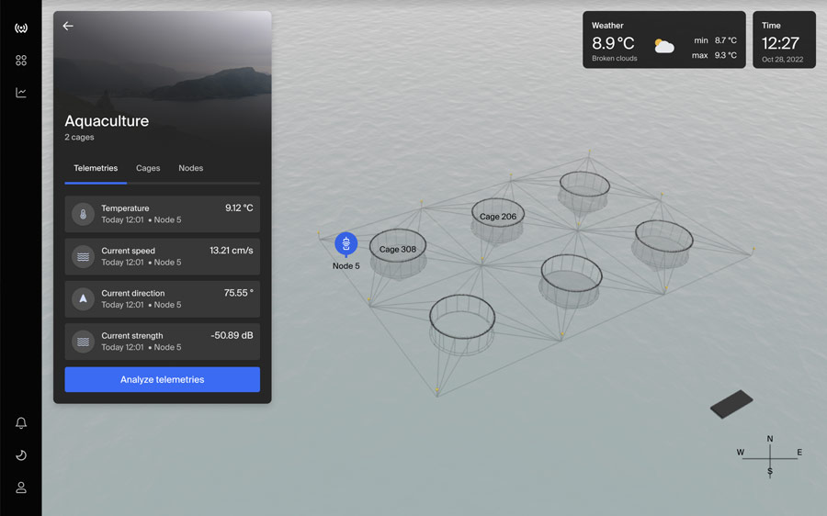Open the dashboard grid icon
This screenshot has height=516, width=827.
tap(21, 61)
